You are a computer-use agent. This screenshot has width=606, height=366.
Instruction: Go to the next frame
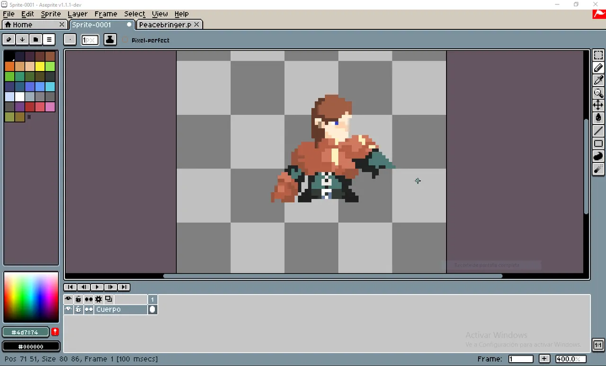pyautogui.click(x=110, y=287)
